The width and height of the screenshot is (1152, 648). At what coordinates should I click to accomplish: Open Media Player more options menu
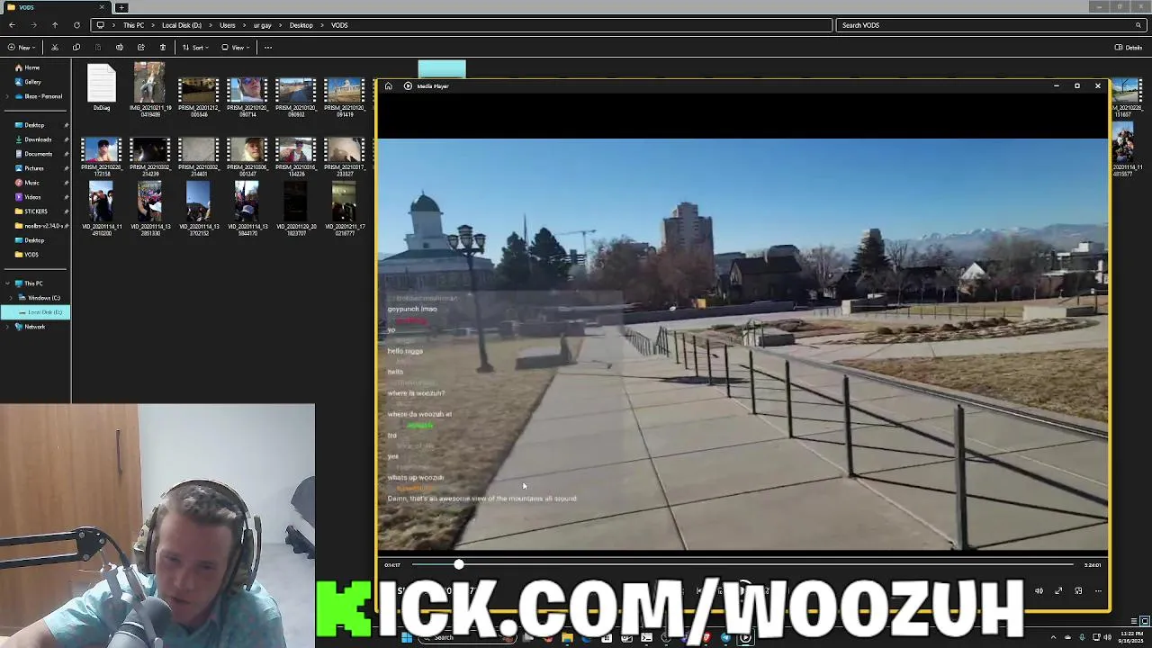click(x=1098, y=591)
